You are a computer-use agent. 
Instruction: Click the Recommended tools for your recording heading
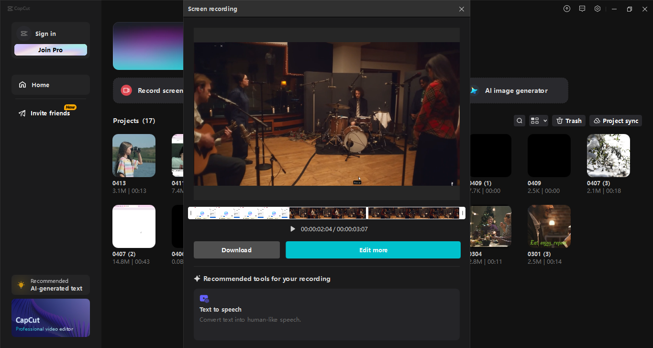tap(267, 279)
